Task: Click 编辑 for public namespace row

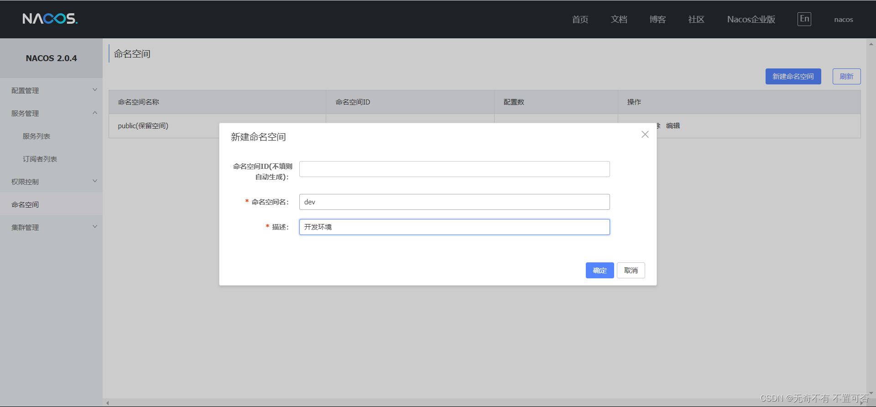Action: (x=673, y=125)
